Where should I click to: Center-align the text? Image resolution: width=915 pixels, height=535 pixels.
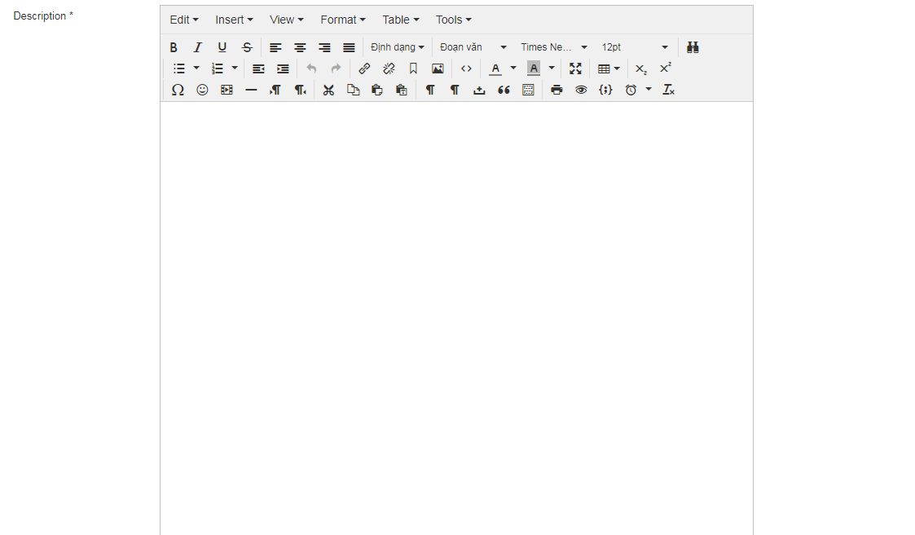[300, 47]
